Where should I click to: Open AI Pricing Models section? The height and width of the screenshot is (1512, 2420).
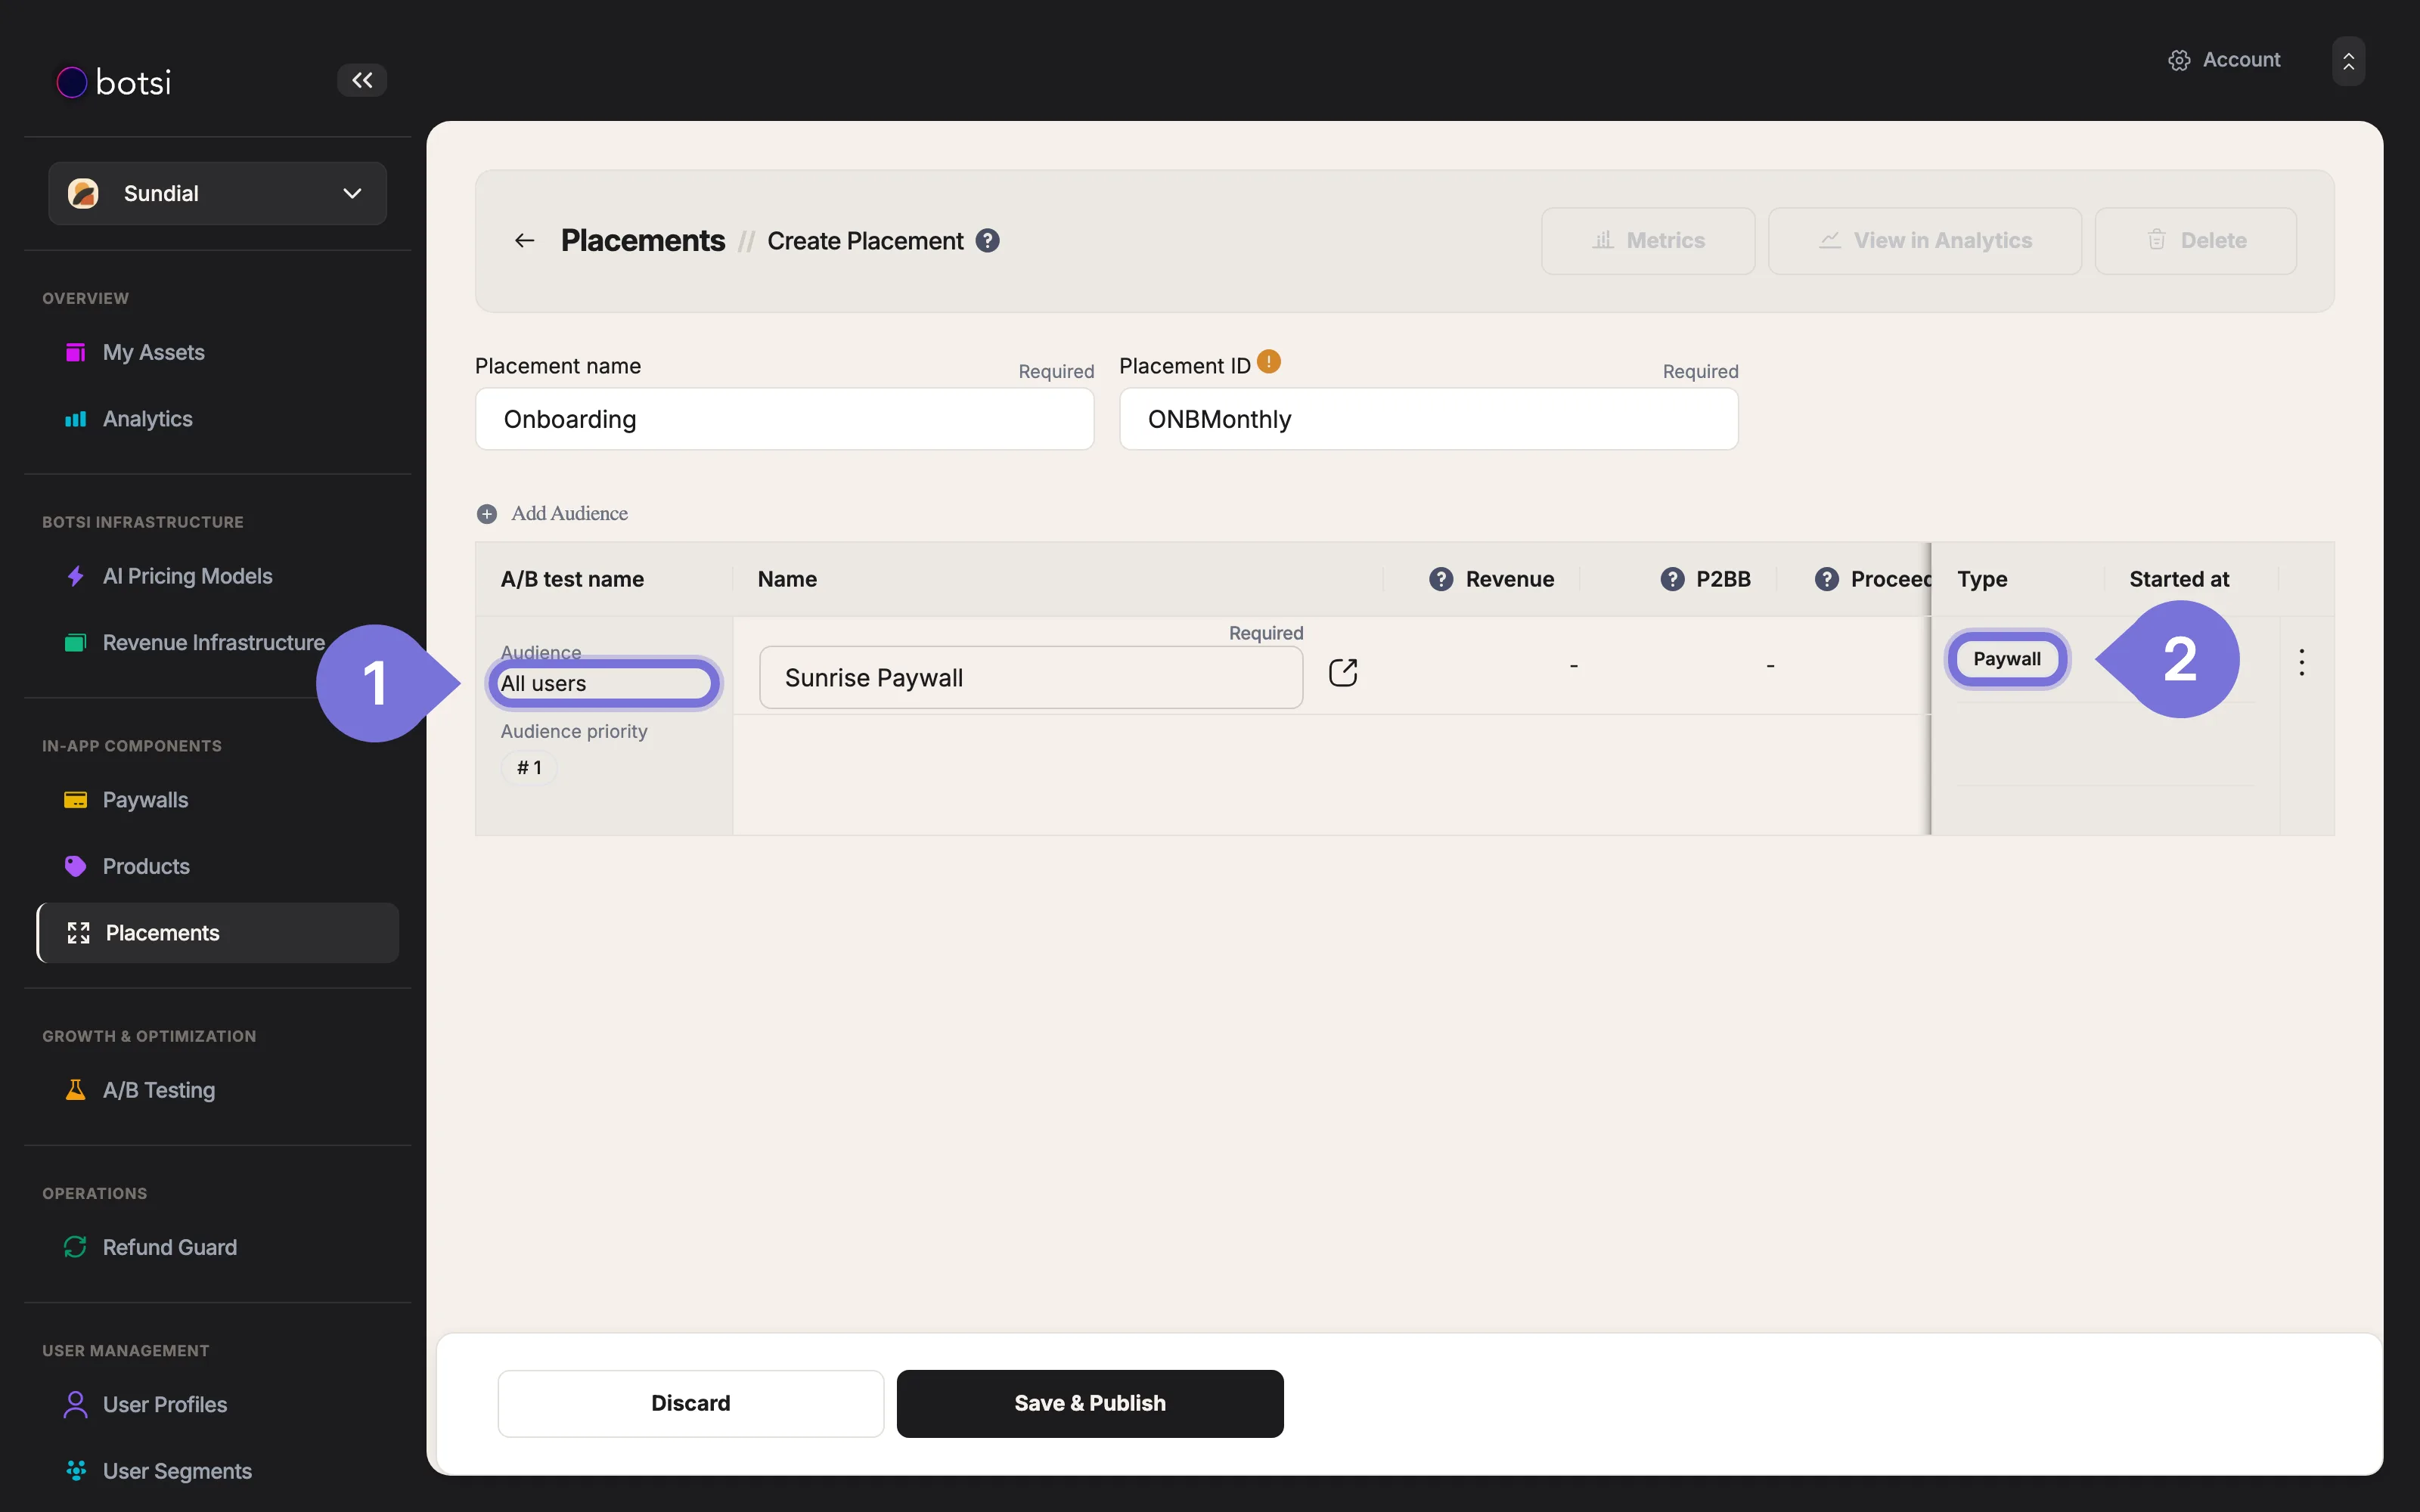point(187,576)
